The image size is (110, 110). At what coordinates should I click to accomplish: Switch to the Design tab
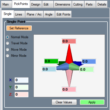pyautogui.click(x=36, y=4)
